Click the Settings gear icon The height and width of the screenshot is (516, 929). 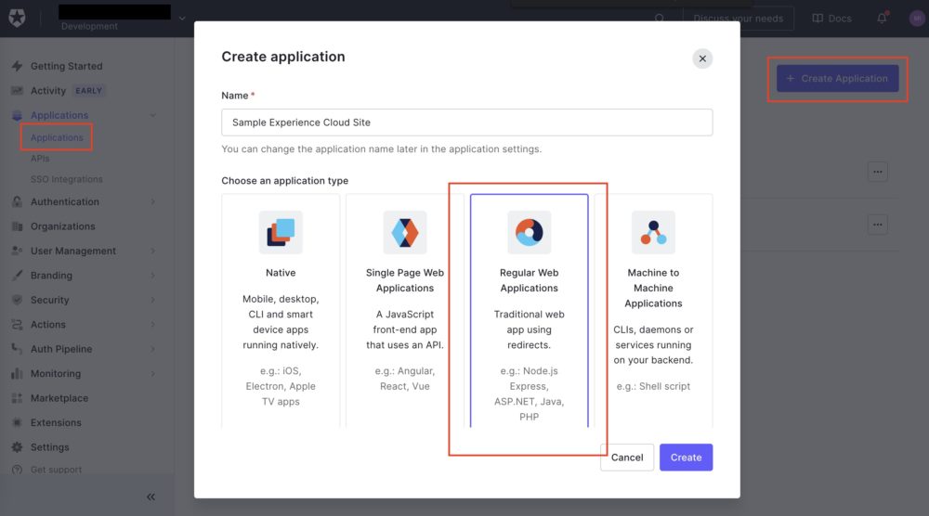(x=17, y=447)
